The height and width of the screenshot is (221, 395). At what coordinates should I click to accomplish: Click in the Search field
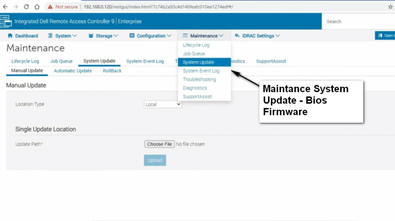pos(359,22)
